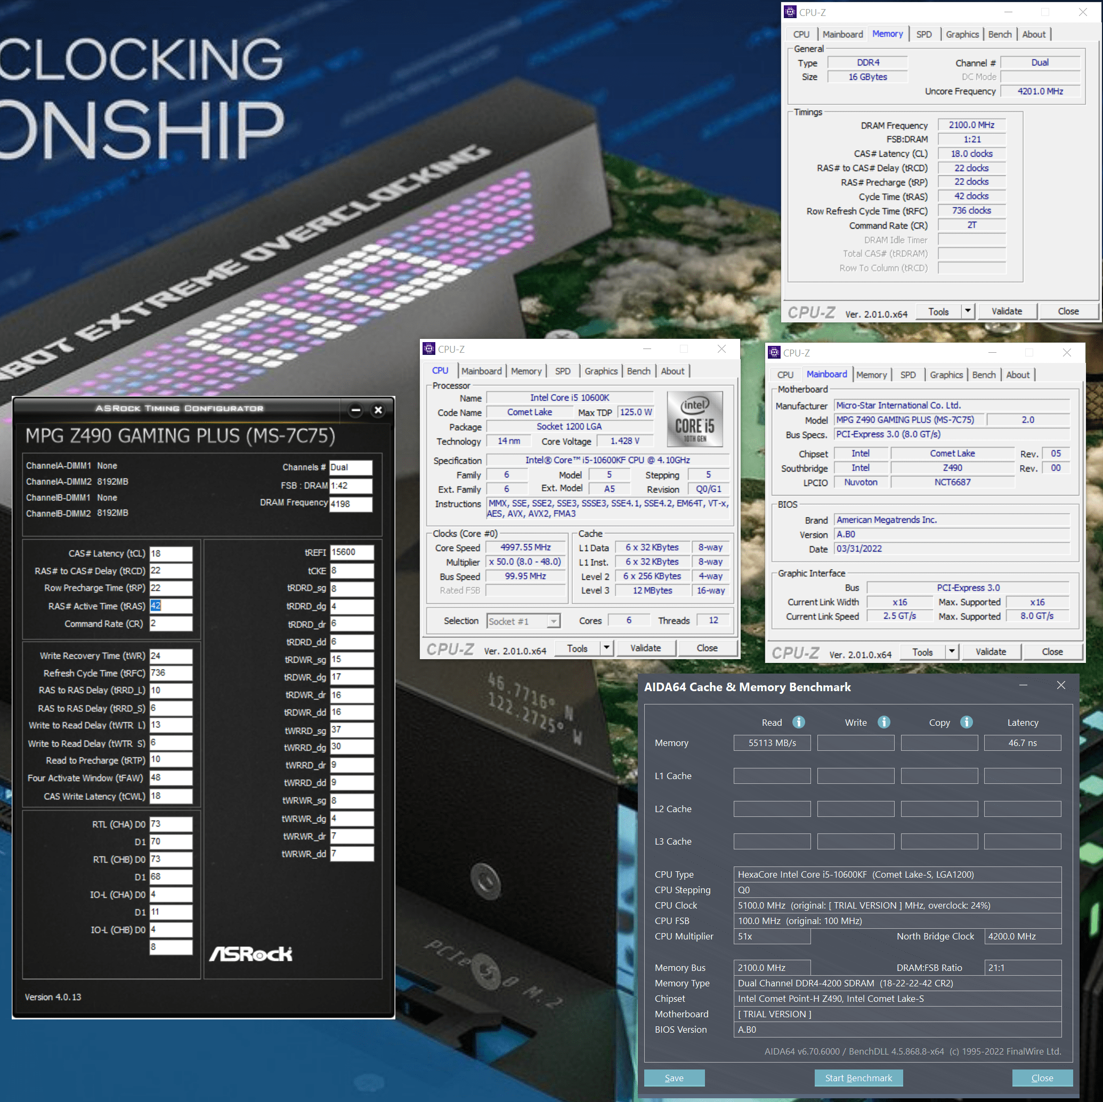Minimize the ASRock Timing Configurator window
1103x1102 pixels.
point(356,410)
